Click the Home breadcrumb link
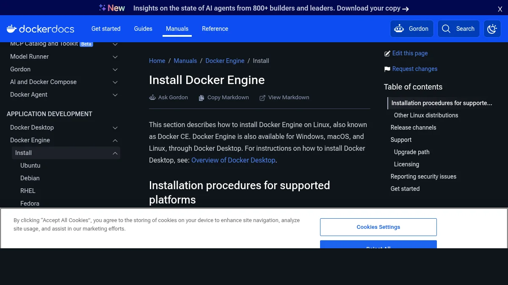The height and width of the screenshot is (285, 508). point(157,61)
